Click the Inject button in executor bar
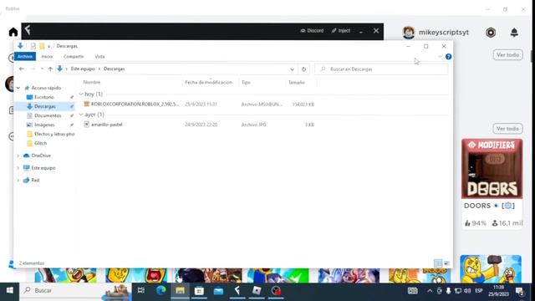The width and height of the screenshot is (535, 301). [x=341, y=31]
